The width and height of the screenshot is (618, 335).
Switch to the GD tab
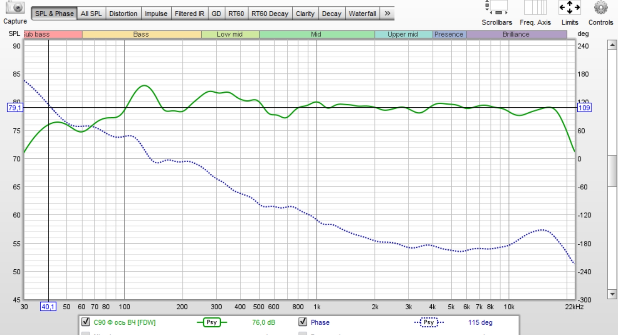point(216,14)
